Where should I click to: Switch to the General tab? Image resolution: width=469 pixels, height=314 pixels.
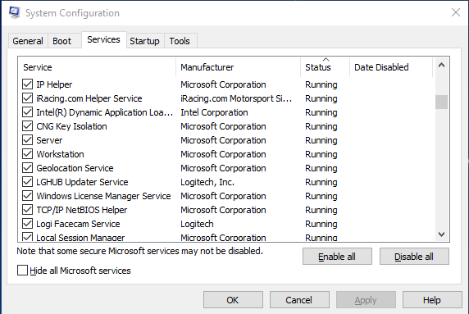click(x=28, y=41)
